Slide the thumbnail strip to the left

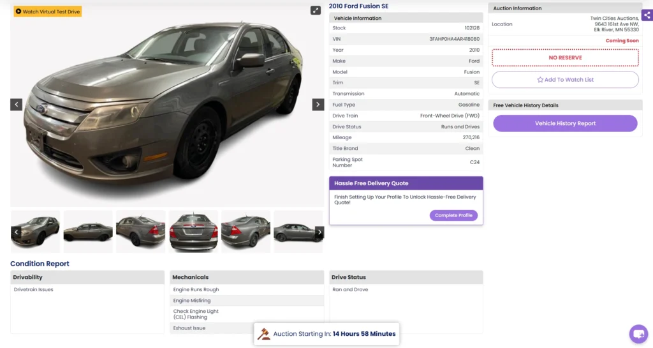coord(16,232)
